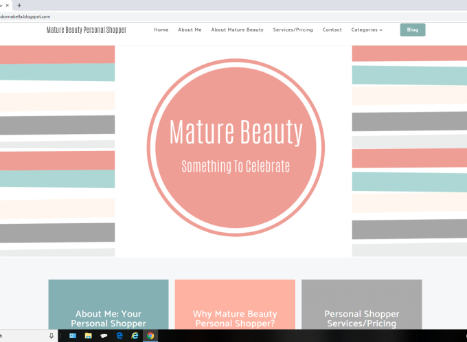Open the Services/Pricing menu item
467x342 pixels.
(x=293, y=30)
